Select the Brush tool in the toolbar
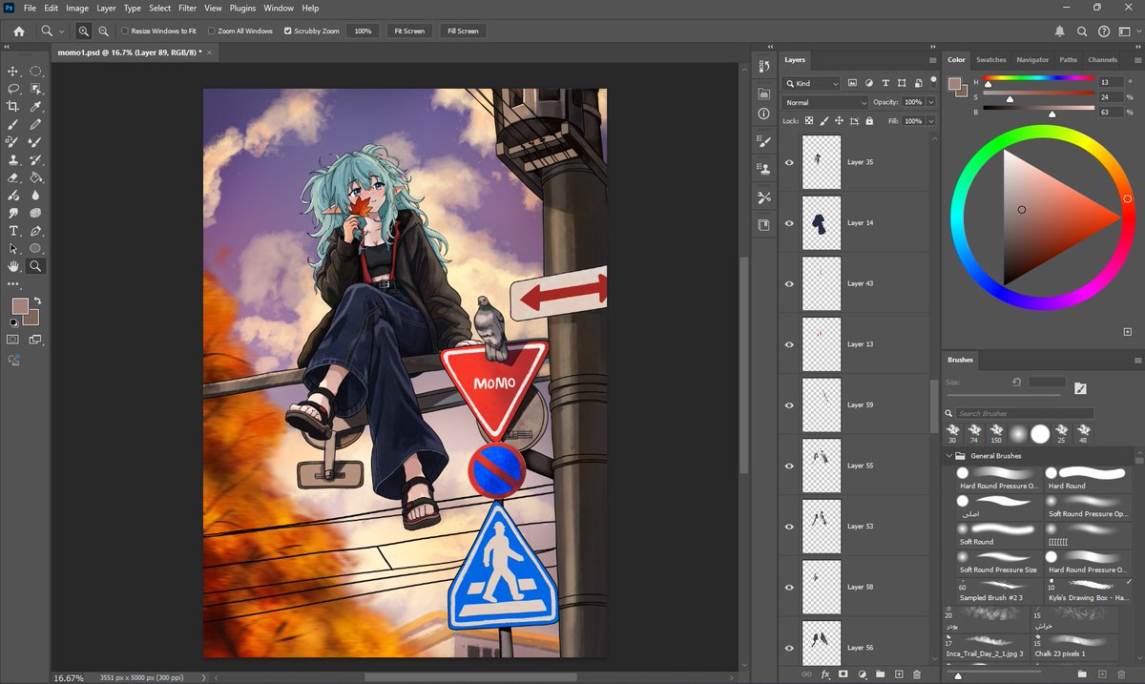The height and width of the screenshot is (684, 1145). pyautogui.click(x=13, y=124)
